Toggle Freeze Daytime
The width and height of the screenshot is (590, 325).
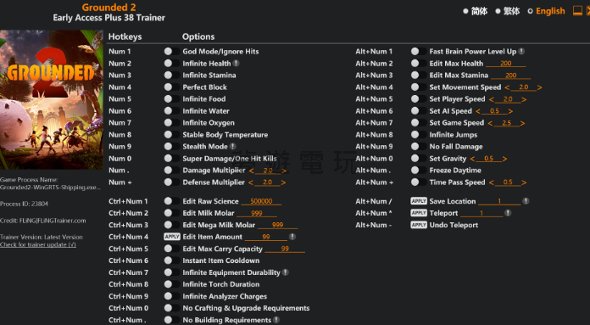pyautogui.click(x=419, y=171)
